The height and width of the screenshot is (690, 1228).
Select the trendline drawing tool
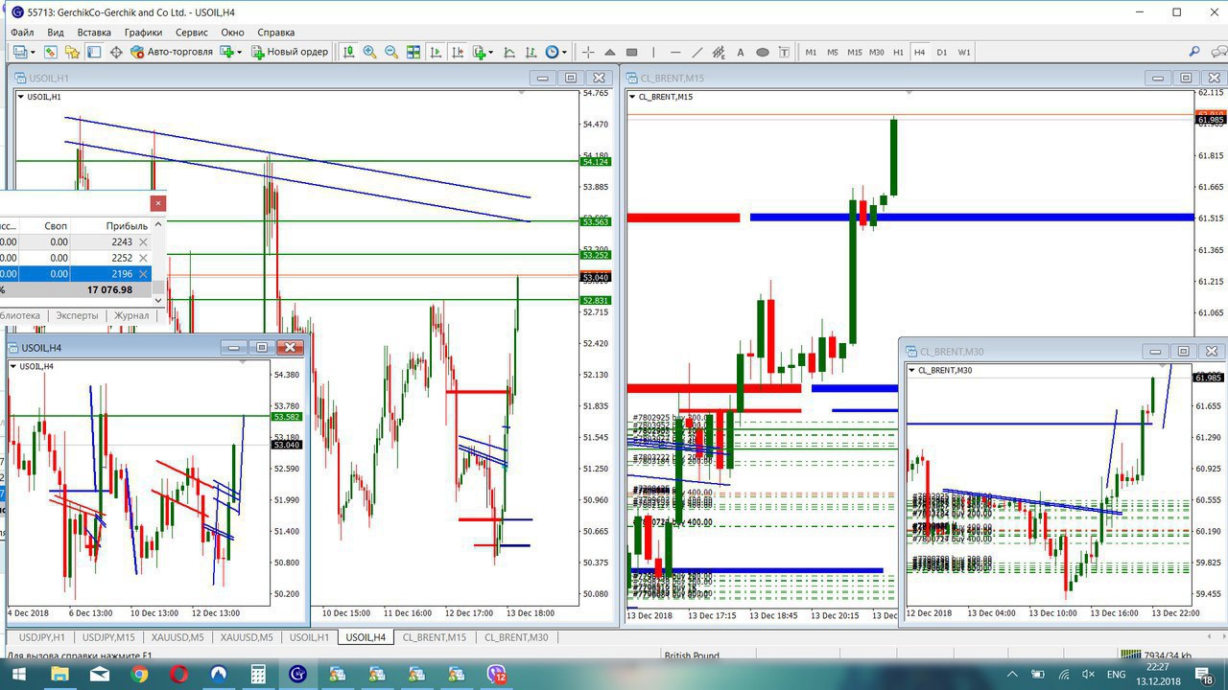click(697, 52)
